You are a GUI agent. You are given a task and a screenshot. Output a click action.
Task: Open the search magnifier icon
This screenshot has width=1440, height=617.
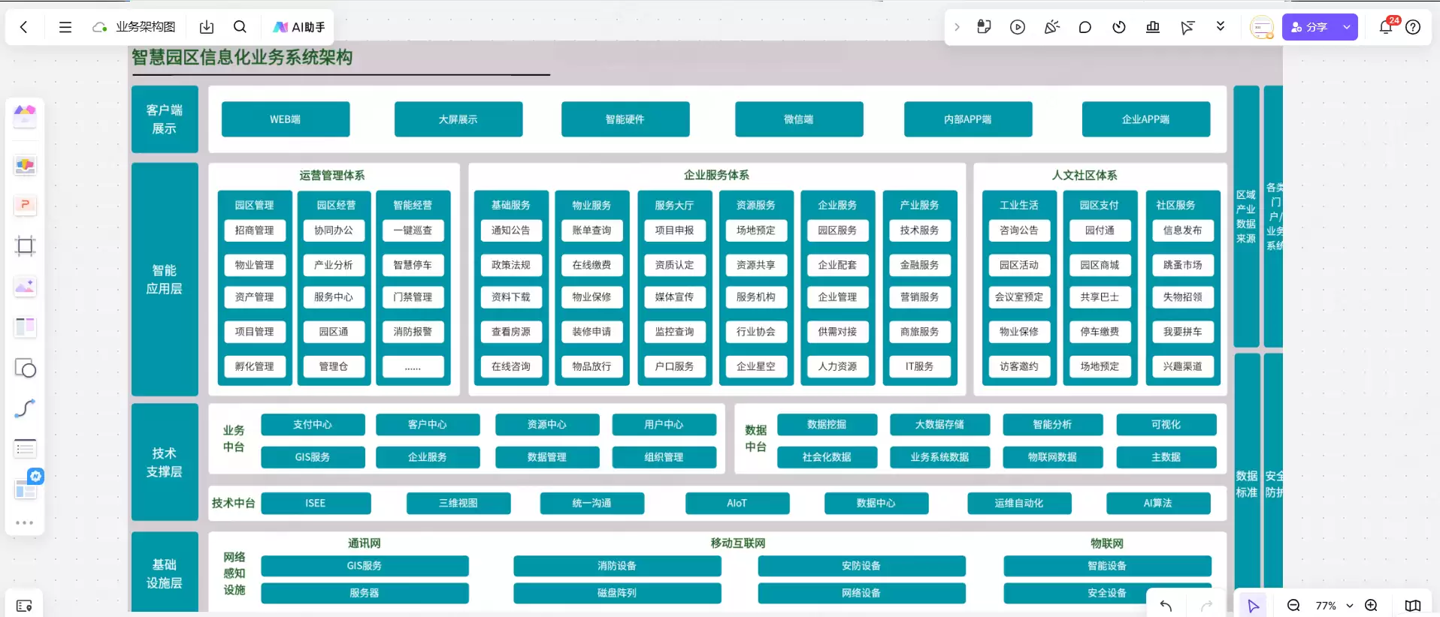point(240,27)
